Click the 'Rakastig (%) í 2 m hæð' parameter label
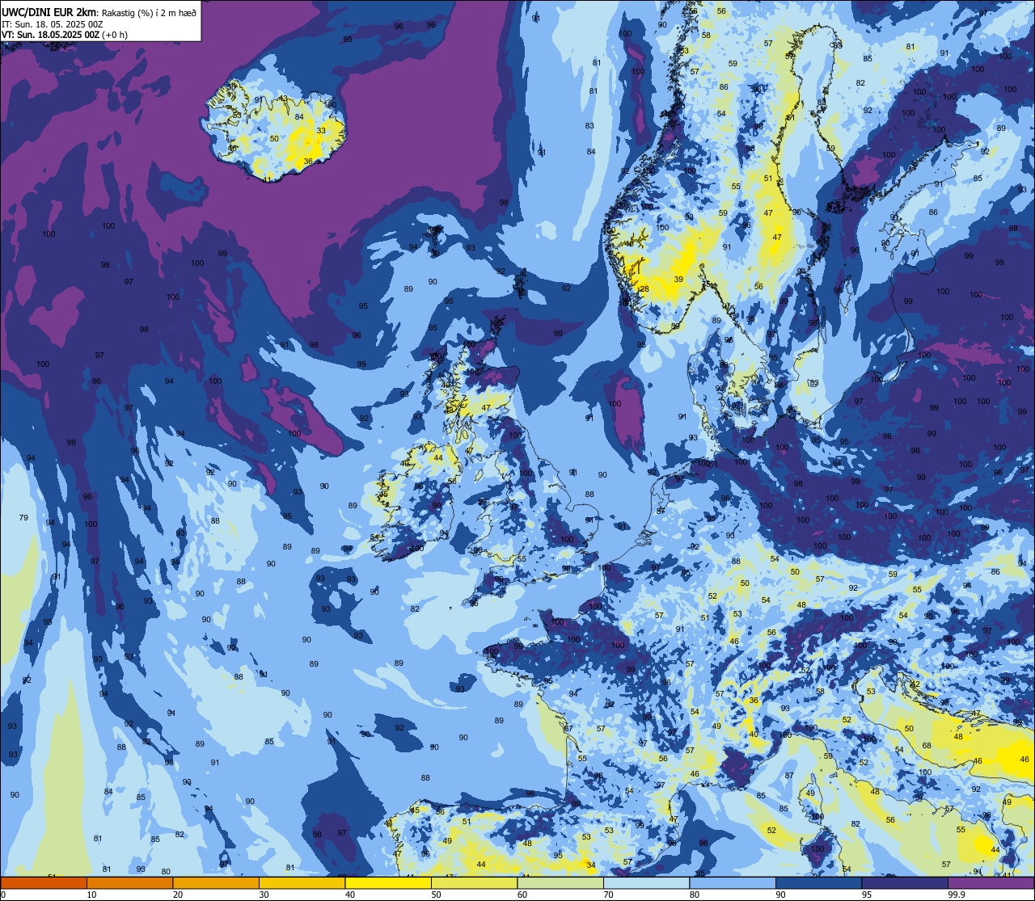Image resolution: width=1035 pixels, height=901 pixels. coord(148,12)
